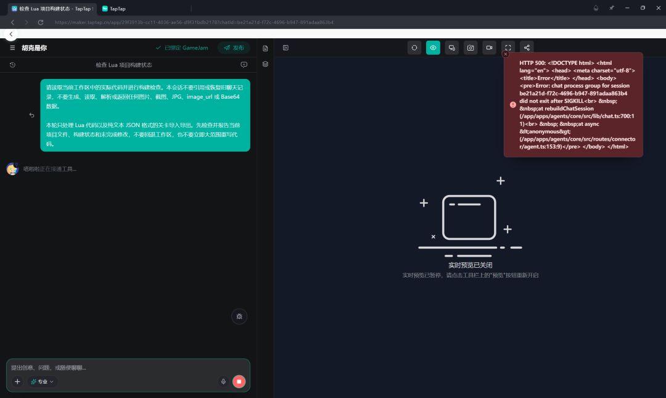Click the green user message bubble
This screenshot has height=398, width=666.
(x=146, y=115)
